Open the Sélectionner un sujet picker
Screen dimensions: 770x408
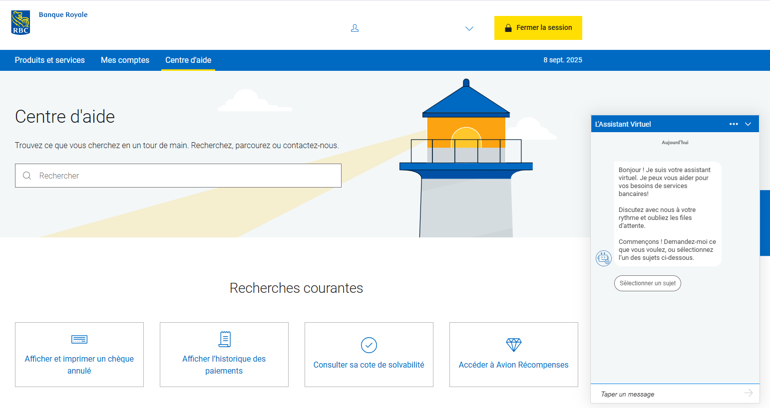(647, 283)
